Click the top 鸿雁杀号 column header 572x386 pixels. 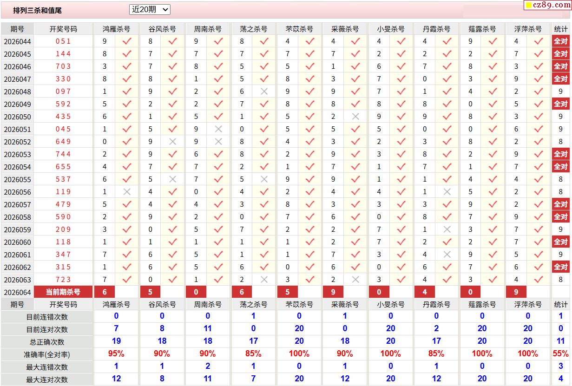click(116, 29)
